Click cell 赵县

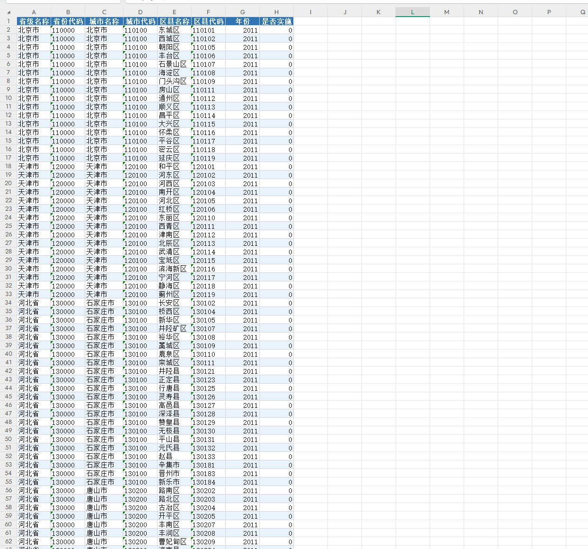[x=175, y=456]
